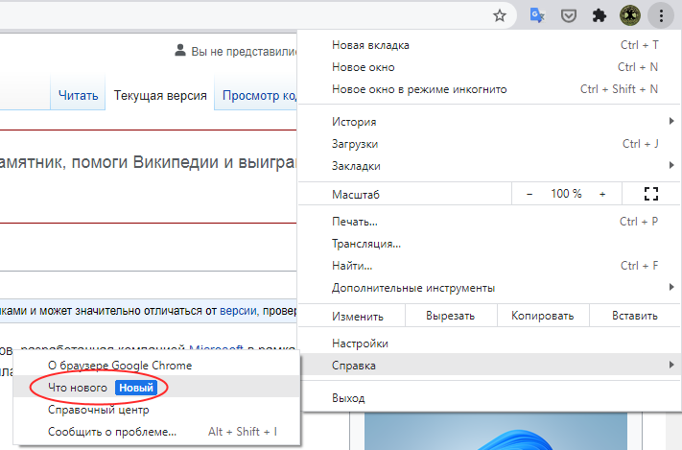Open the Pocket extension icon
The image size is (682, 450).
coord(569,16)
